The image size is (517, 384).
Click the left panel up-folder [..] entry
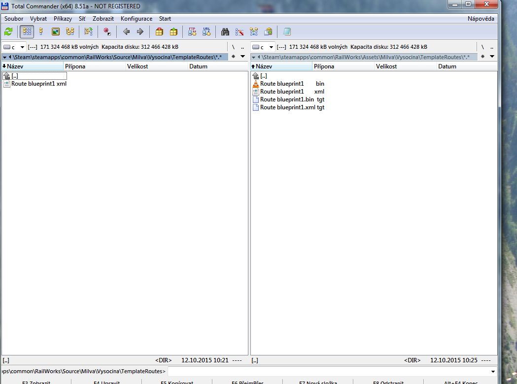pos(34,76)
